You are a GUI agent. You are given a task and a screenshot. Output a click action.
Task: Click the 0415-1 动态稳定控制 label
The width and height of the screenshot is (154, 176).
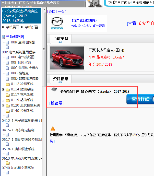(x=18, y=130)
